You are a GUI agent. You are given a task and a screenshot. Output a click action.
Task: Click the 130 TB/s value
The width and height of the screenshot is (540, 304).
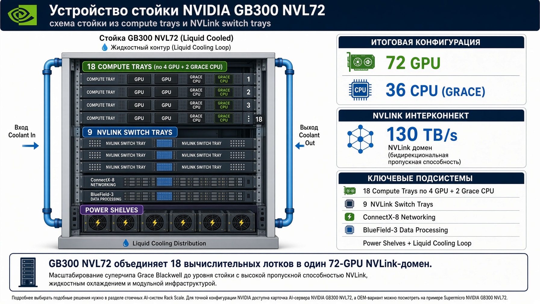click(422, 135)
